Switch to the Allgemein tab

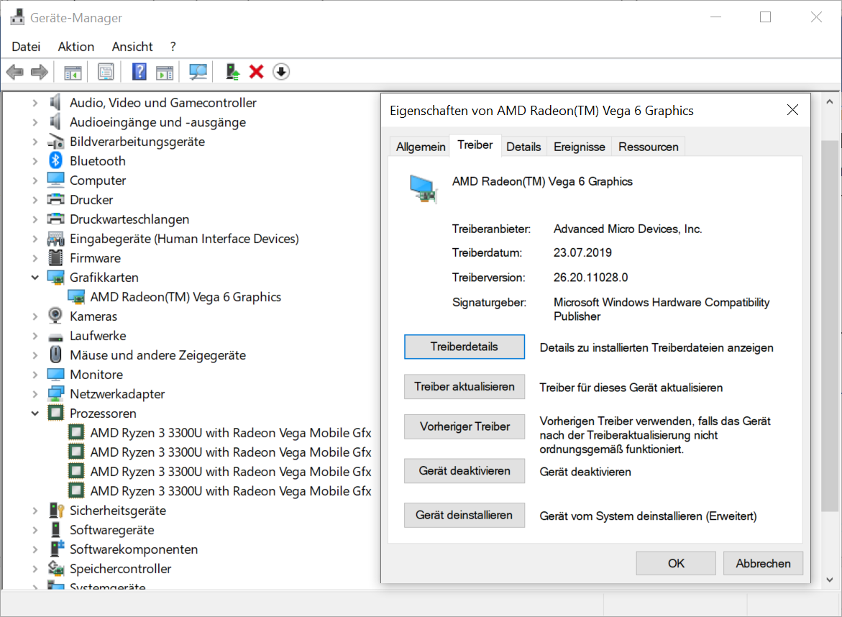click(x=421, y=147)
